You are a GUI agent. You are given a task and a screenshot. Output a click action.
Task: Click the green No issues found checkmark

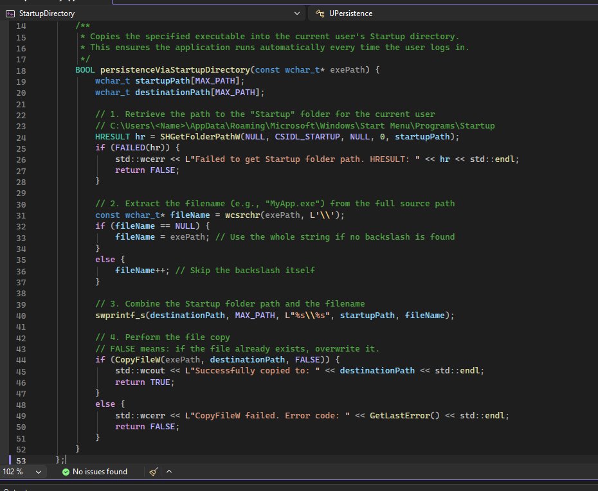pos(66,472)
